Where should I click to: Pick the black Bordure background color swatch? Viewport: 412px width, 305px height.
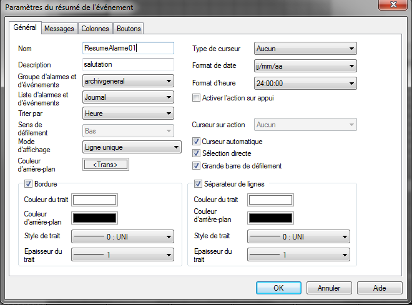coord(95,218)
